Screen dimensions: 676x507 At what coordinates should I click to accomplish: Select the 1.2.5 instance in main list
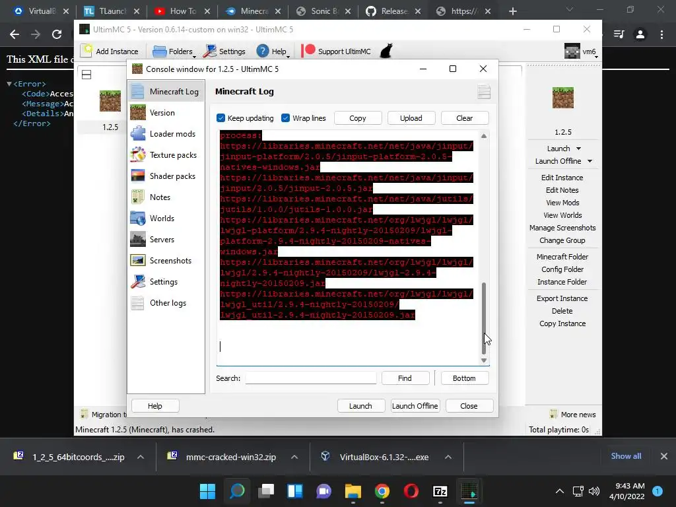(x=110, y=110)
